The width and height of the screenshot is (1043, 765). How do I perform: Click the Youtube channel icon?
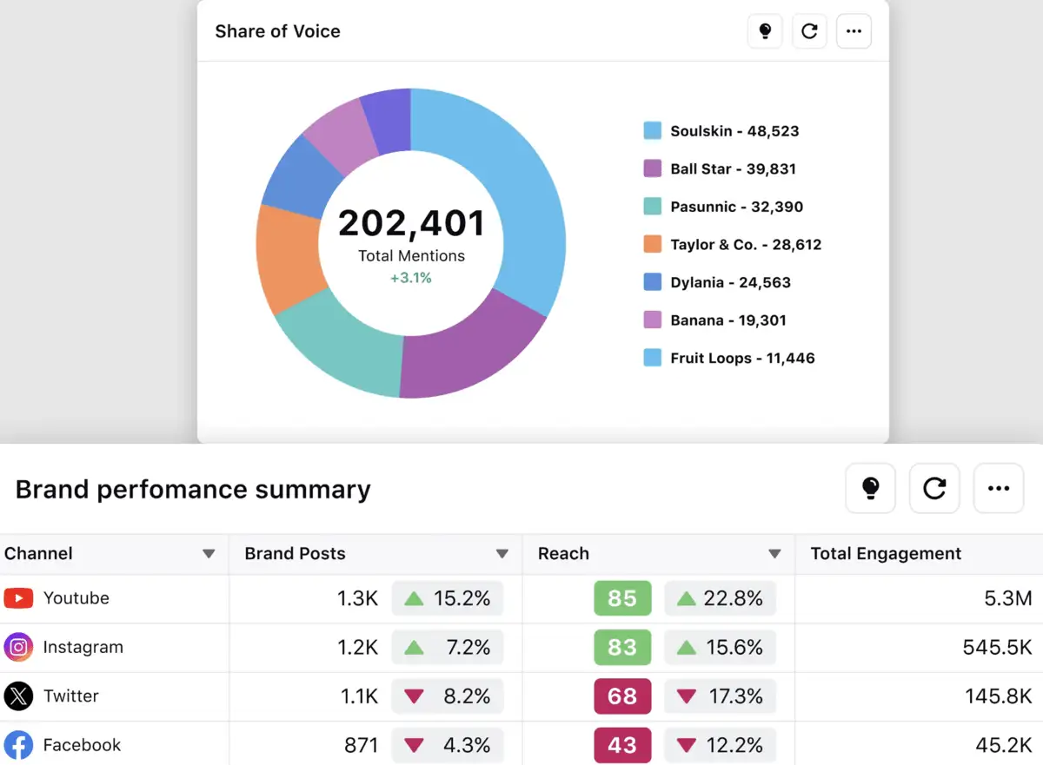17,598
